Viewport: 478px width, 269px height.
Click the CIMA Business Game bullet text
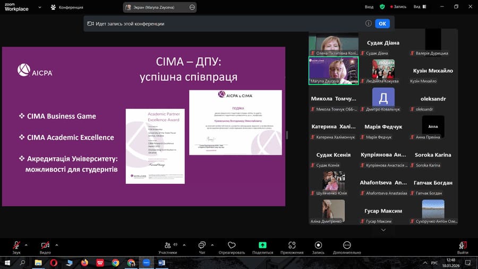tap(61, 116)
